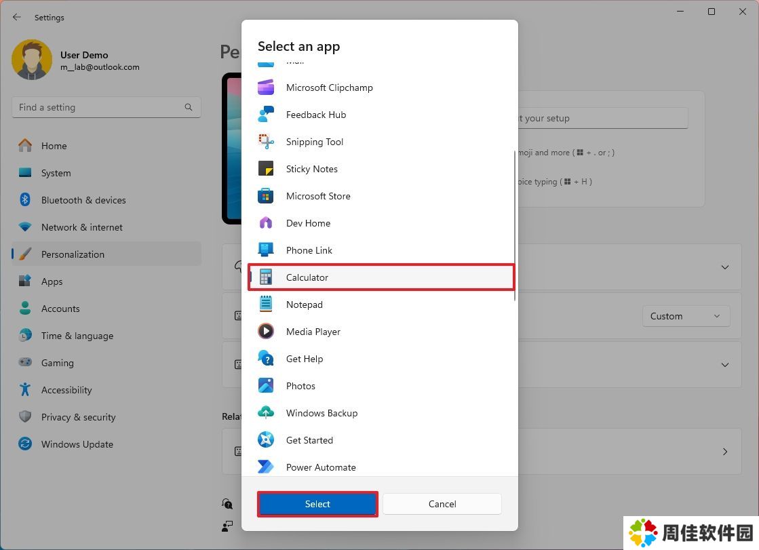Viewport: 759px width, 550px height.
Task: Pick the Get Started icon
Action: pos(266,440)
